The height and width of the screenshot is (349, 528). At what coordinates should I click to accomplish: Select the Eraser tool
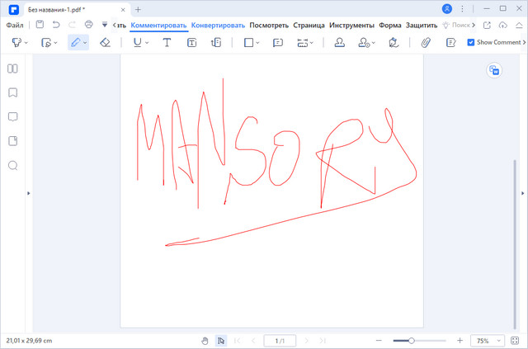click(x=105, y=42)
